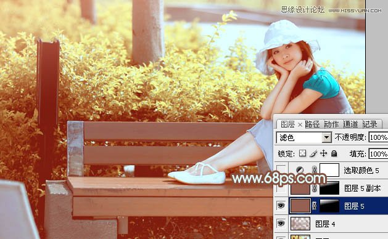Select the 图层 5 副本 layer name
Viewport: 388px width, 239px height.
(x=362, y=188)
